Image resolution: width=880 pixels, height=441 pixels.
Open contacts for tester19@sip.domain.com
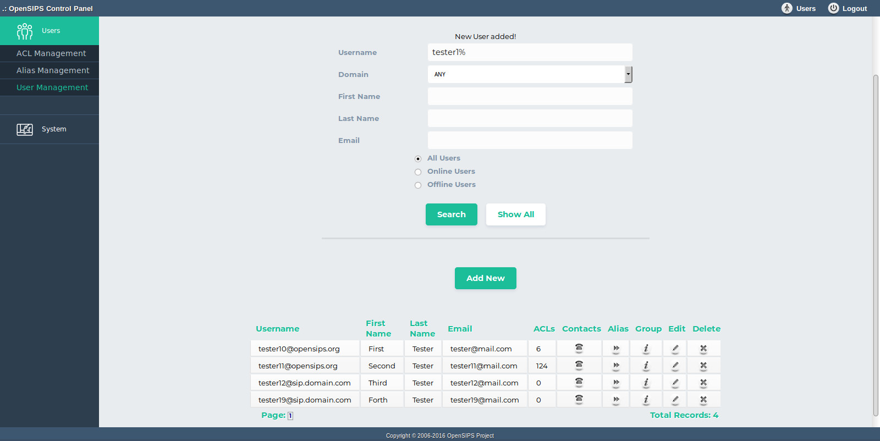click(579, 399)
